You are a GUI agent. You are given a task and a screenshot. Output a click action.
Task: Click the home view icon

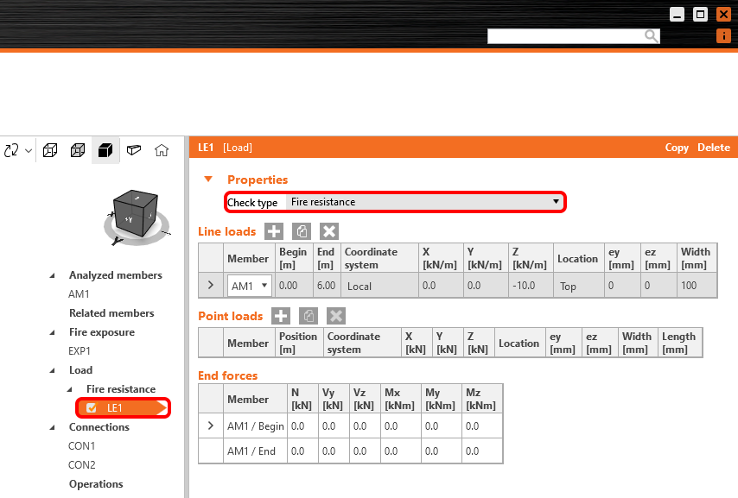click(161, 149)
